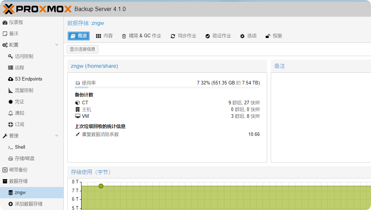Image resolution: width=371 pixels, height=210 pixels.
Task: Select the 远程 remotes icon
Action: click(x=11, y=68)
